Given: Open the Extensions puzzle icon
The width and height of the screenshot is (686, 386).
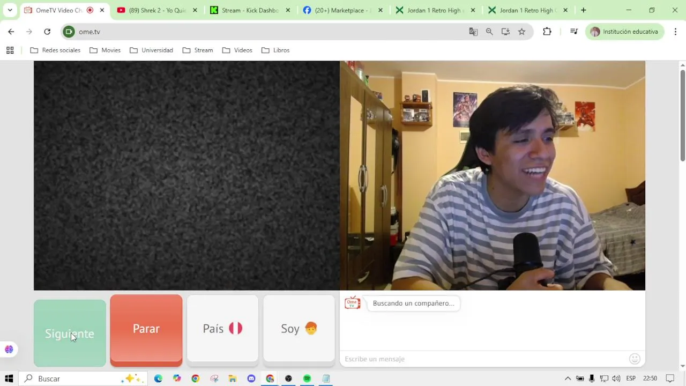Looking at the screenshot, I should click(x=547, y=32).
